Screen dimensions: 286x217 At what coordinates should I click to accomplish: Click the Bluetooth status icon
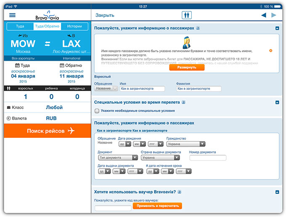click(x=261, y=6)
